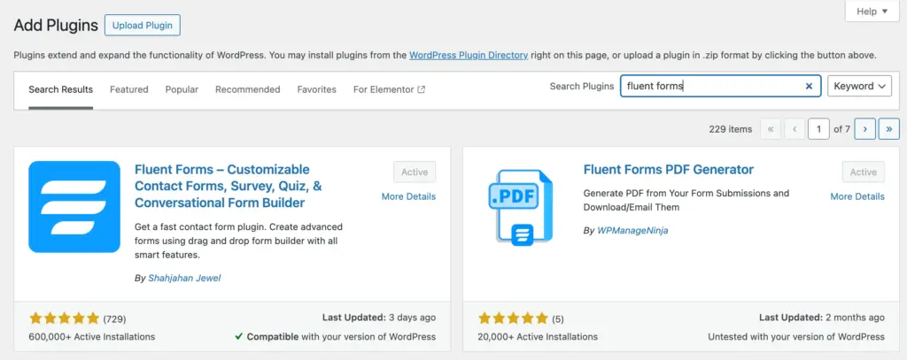The height and width of the screenshot is (360, 907).
Task: Click the Last Updated 2 months ago text
Action: (822, 318)
